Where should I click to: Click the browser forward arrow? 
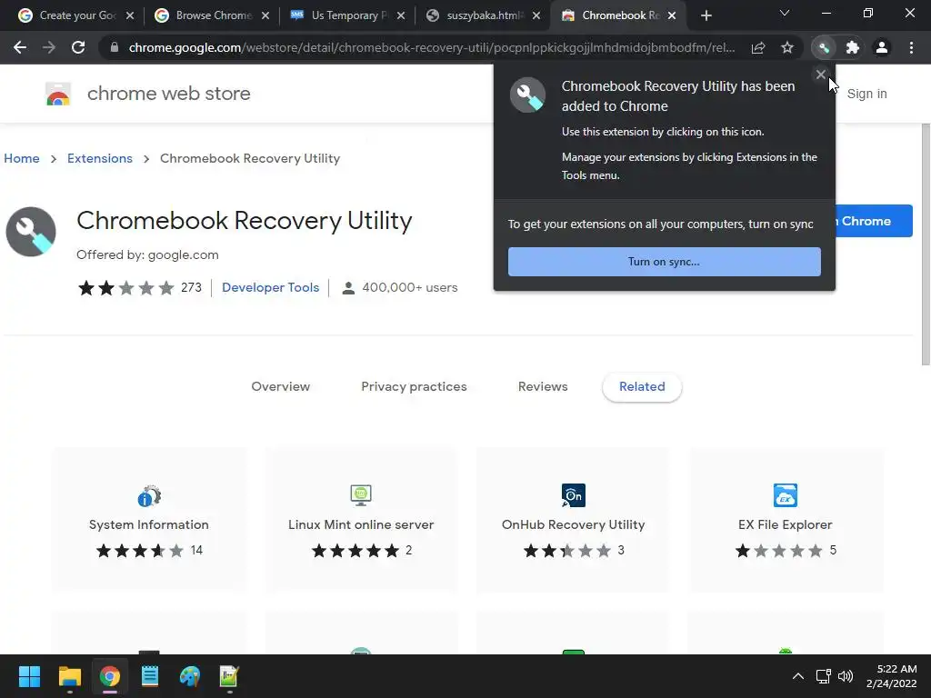pos(49,47)
